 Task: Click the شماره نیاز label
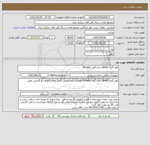point(139,17)
